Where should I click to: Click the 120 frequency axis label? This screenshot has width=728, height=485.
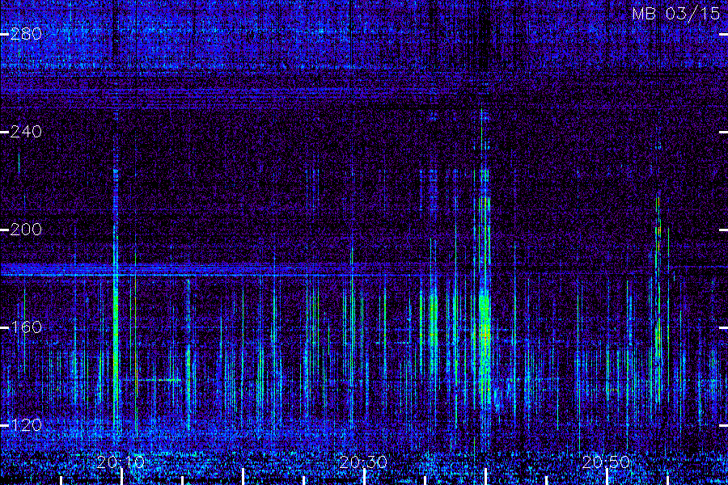[x=26, y=425]
